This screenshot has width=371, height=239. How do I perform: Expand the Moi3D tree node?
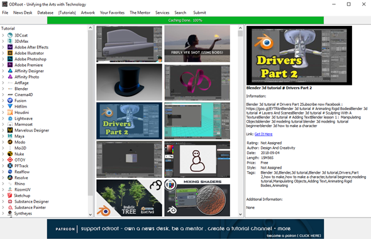(3, 148)
